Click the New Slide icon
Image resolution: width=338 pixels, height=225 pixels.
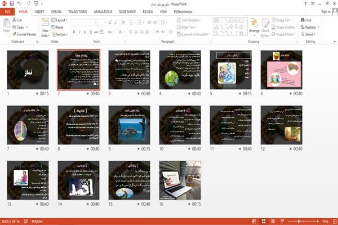pyautogui.click(x=45, y=23)
